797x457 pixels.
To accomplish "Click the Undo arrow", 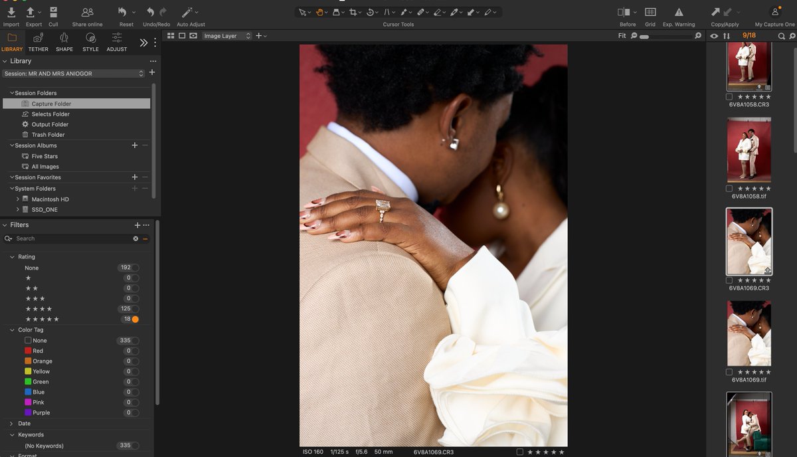I will pos(150,12).
